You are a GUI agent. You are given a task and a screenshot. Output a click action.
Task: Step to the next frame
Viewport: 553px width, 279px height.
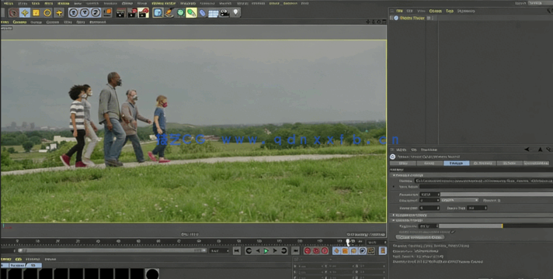(x=275, y=251)
